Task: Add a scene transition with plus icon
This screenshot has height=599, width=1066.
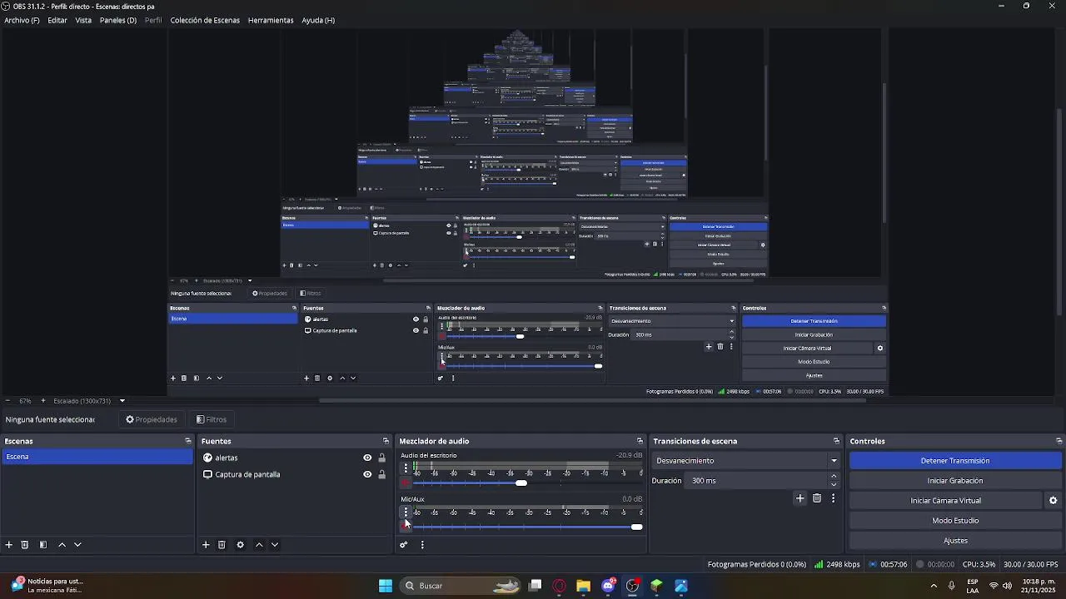Action: [800, 498]
